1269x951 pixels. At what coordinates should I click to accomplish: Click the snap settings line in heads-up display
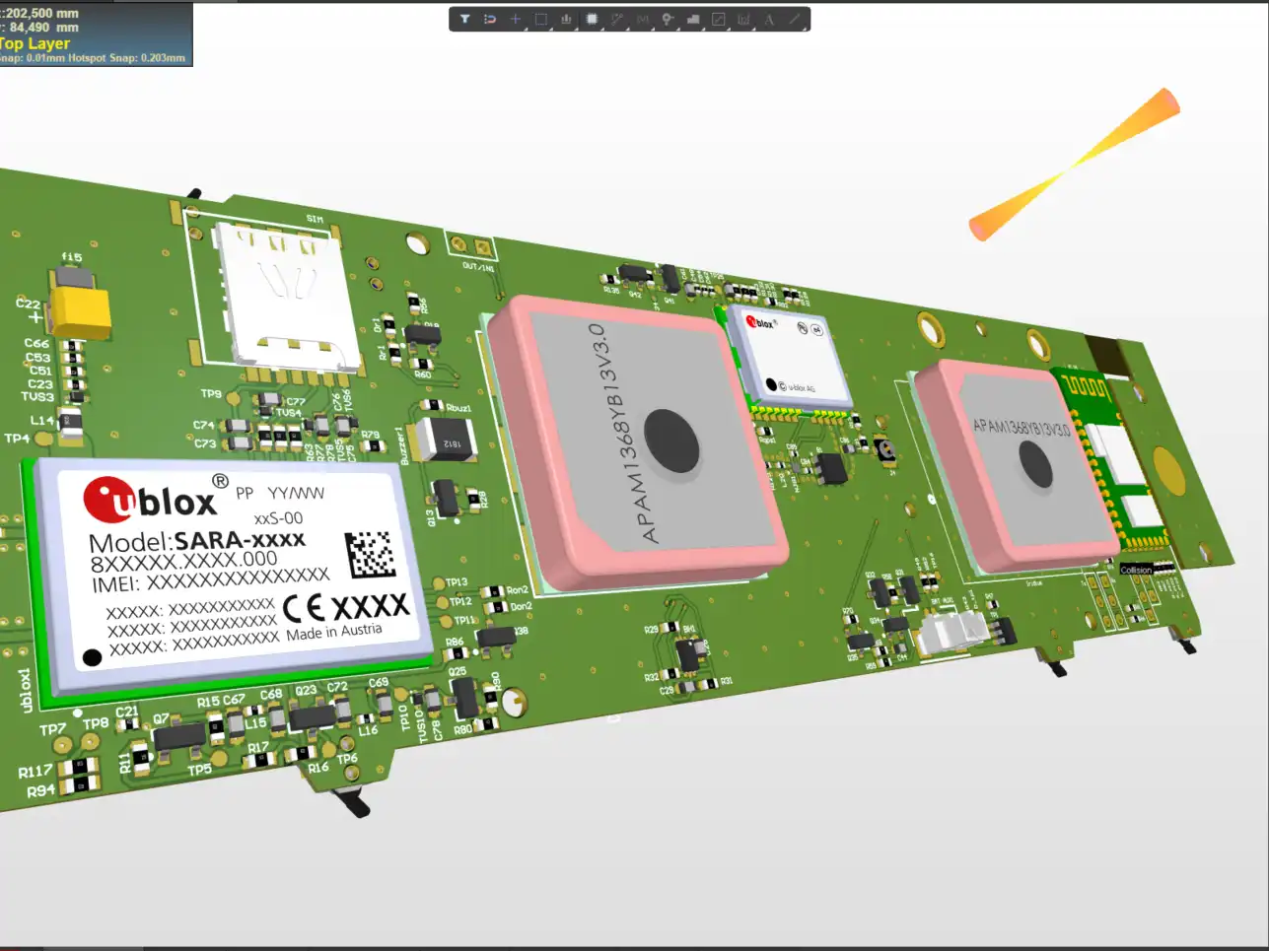[93, 58]
